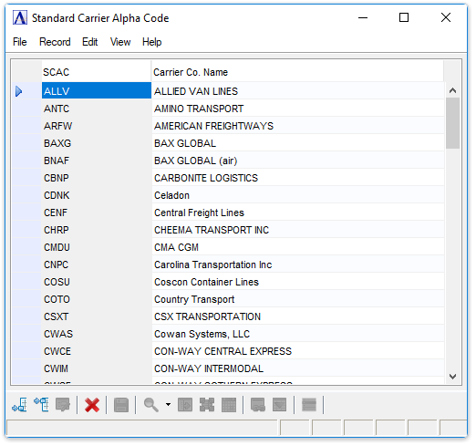The width and height of the screenshot is (476, 446).
Task: Click the grayed expand-to-fit icon
Action: [x=207, y=405]
